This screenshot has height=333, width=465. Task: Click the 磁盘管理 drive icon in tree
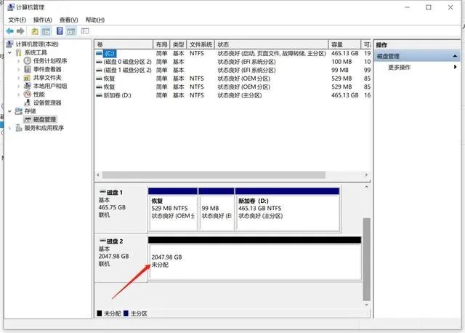28,120
